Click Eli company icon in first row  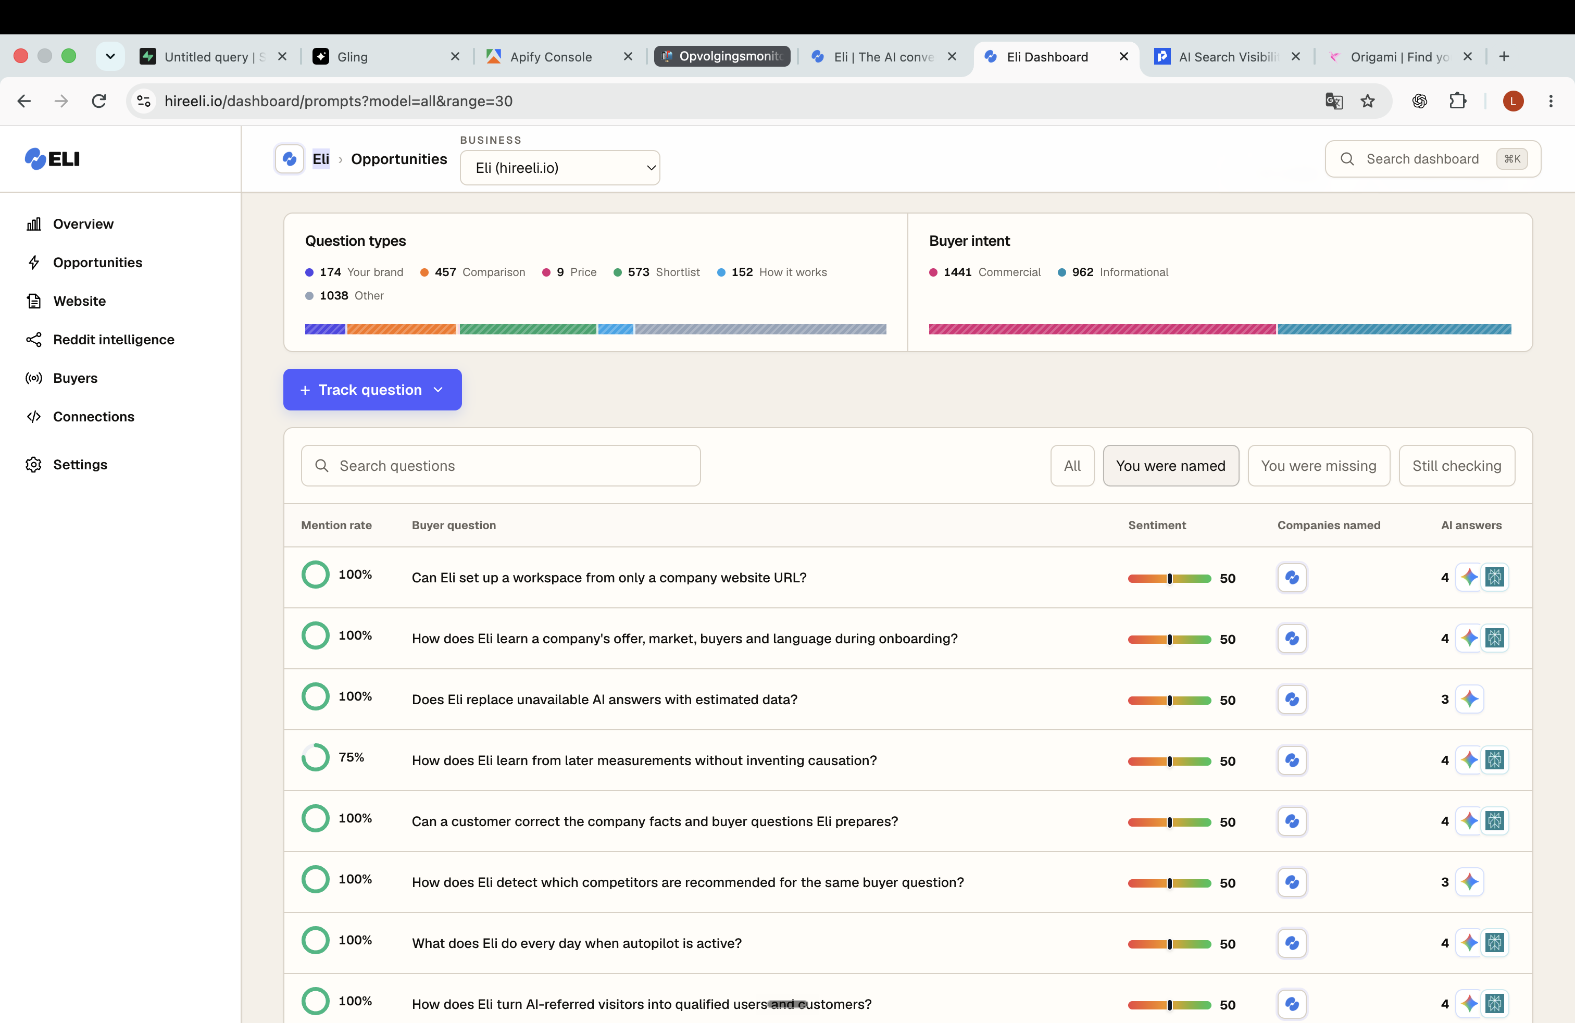coord(1292,578)
